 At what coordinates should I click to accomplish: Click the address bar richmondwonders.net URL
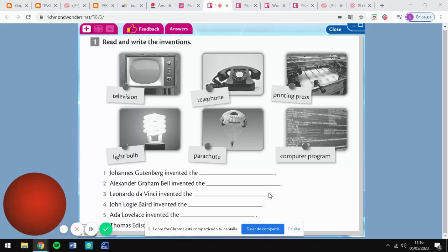point(75,17)
